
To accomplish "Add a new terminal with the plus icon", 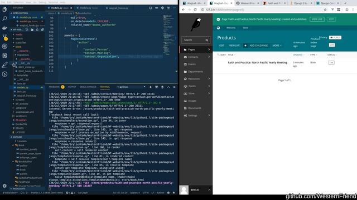I will tap(151, 87).
